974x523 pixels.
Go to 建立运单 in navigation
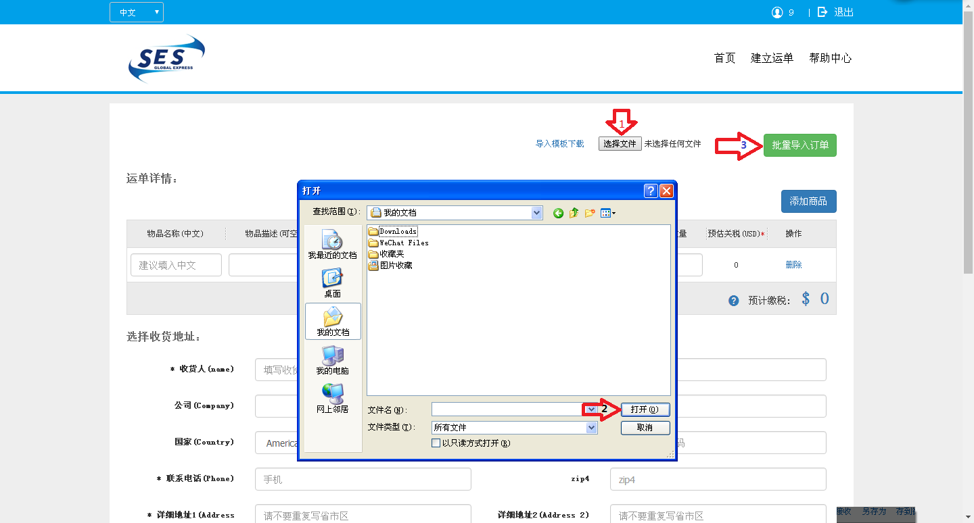[772, 58]
